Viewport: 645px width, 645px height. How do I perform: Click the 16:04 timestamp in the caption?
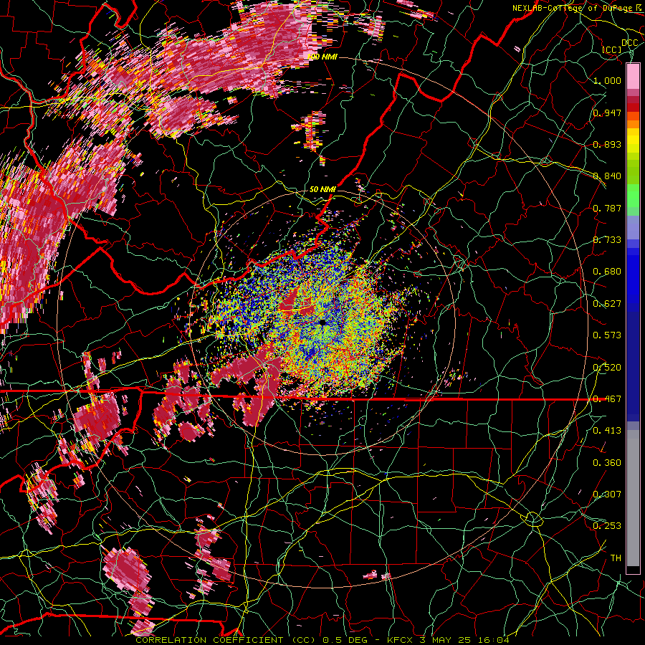click(493, 640)
